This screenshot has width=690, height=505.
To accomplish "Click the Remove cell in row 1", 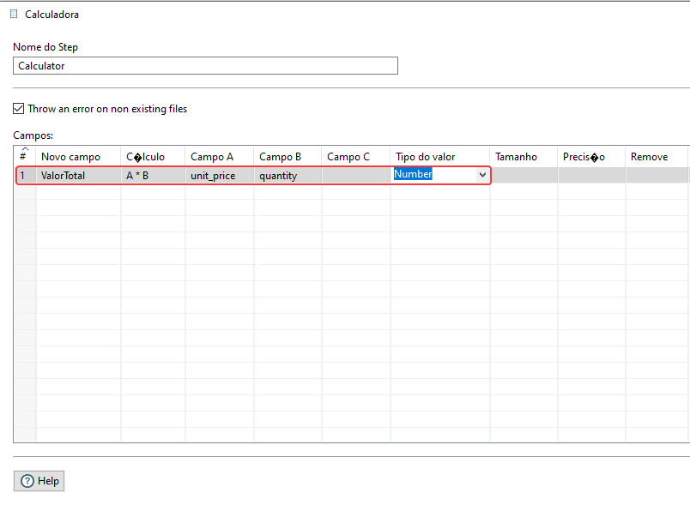I will (657, 176).
